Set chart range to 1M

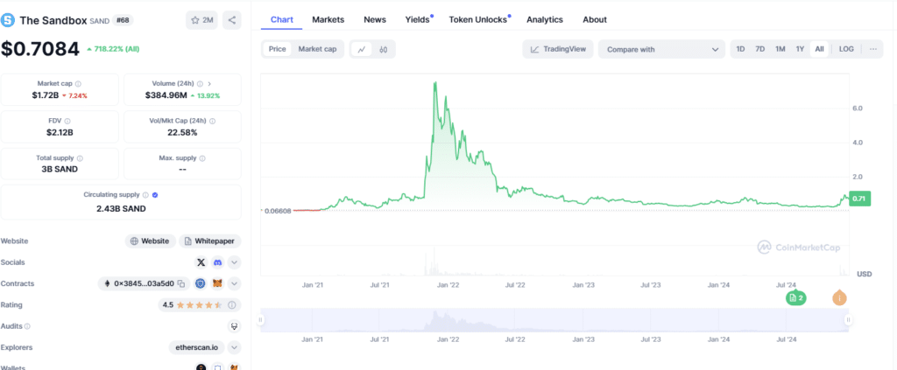[780, 49]
